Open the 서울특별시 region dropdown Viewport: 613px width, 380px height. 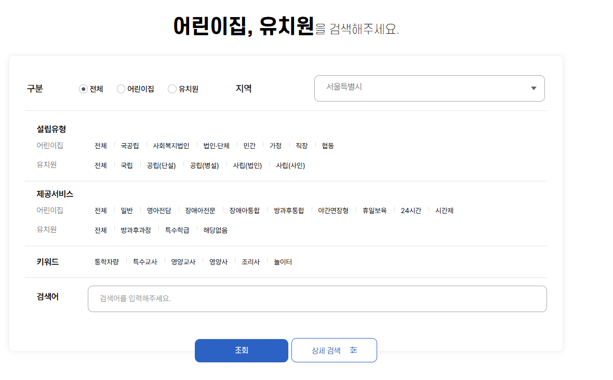(429, 88)
